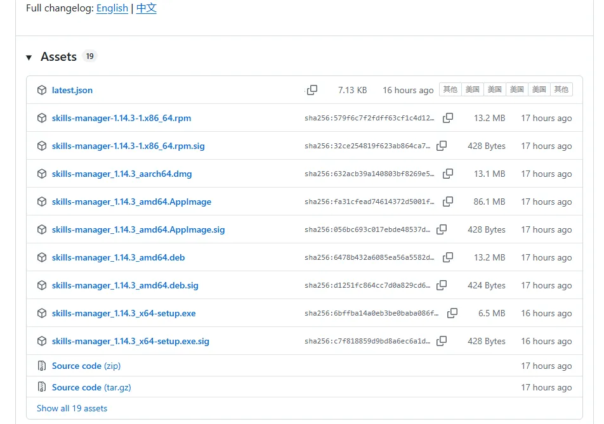Image resolution: width=604 pixels, height=424 pixels.
Task: Copy hash of x64-setup.exe.sig file
Action: (x=442, y=341)
